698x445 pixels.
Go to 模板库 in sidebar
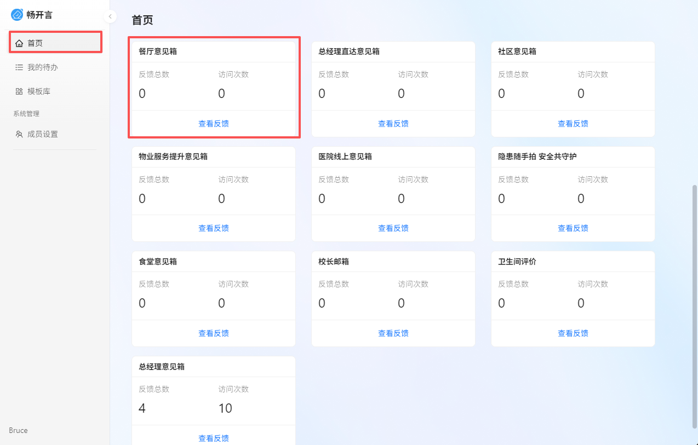(x=39, y=91)
